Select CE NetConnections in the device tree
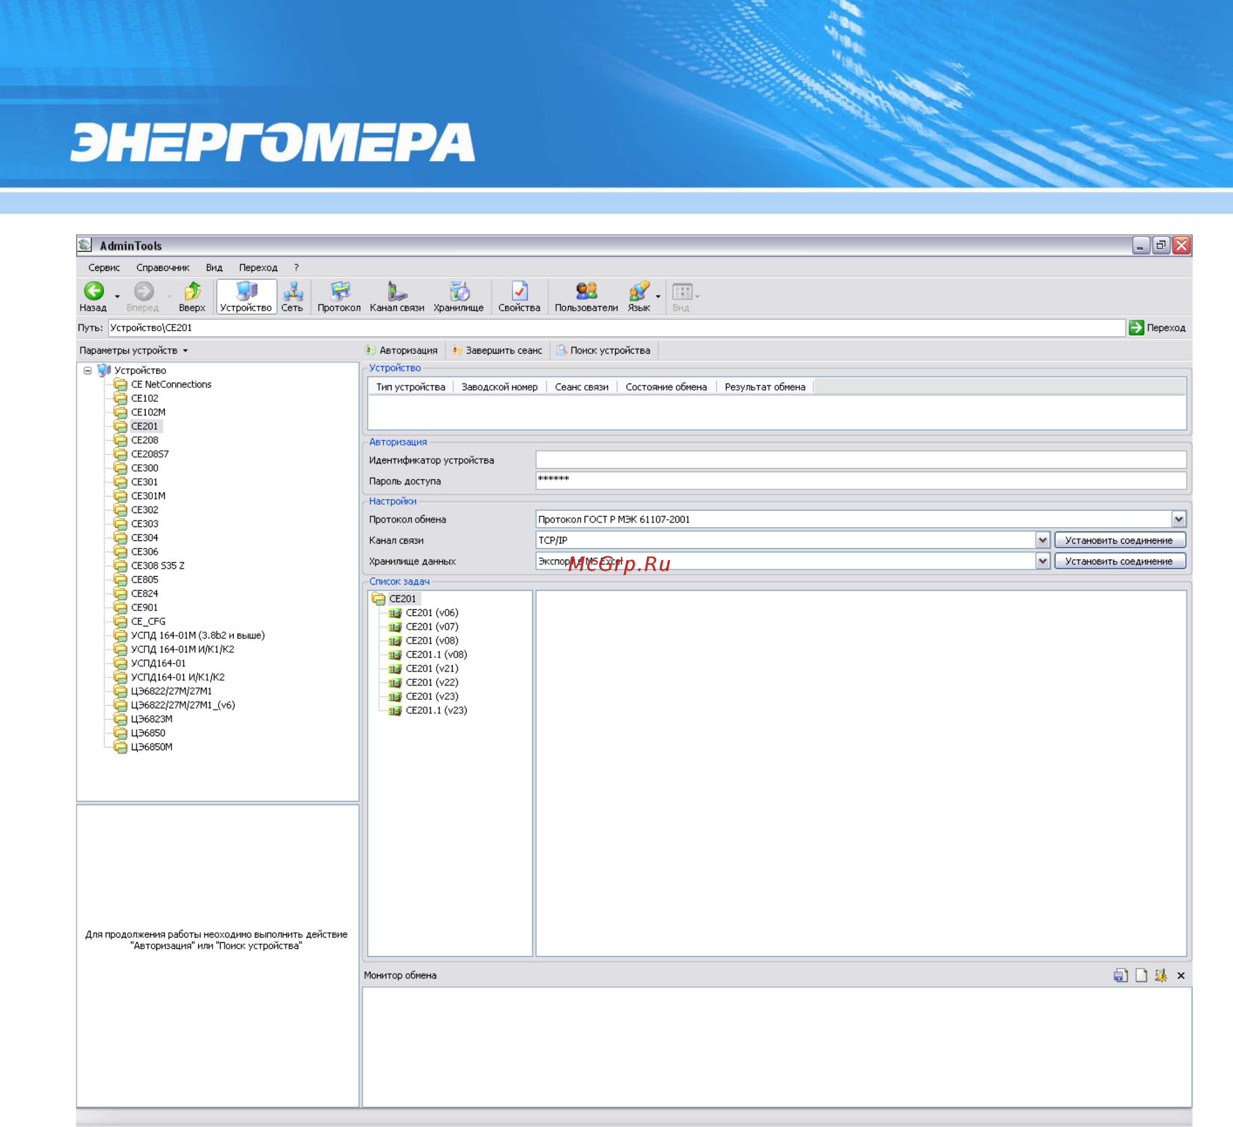Viewport: 1233px width, 1127px height. tap(171, 384)
